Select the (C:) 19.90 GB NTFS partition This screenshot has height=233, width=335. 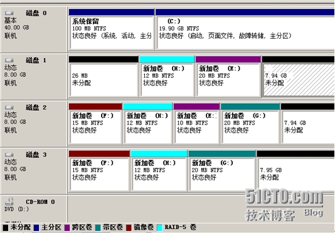tap(245, 29)
